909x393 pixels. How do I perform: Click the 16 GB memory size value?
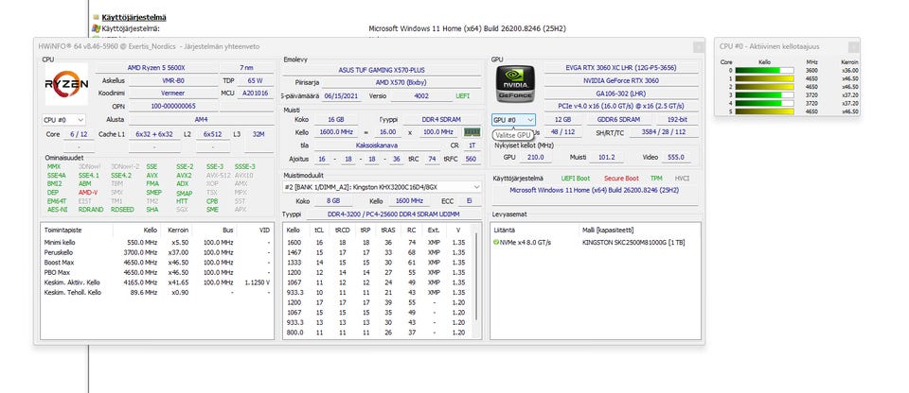pos(336,119)
